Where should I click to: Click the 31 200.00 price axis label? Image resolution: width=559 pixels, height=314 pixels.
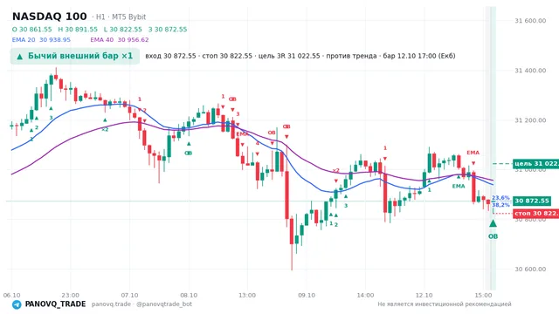(x=530, y=120)
